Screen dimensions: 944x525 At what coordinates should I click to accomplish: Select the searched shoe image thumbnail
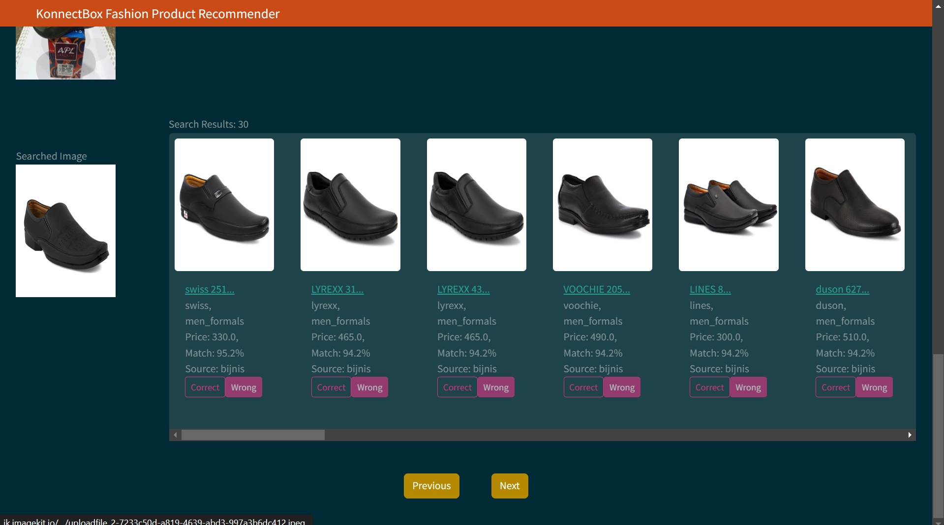[65, 231]
